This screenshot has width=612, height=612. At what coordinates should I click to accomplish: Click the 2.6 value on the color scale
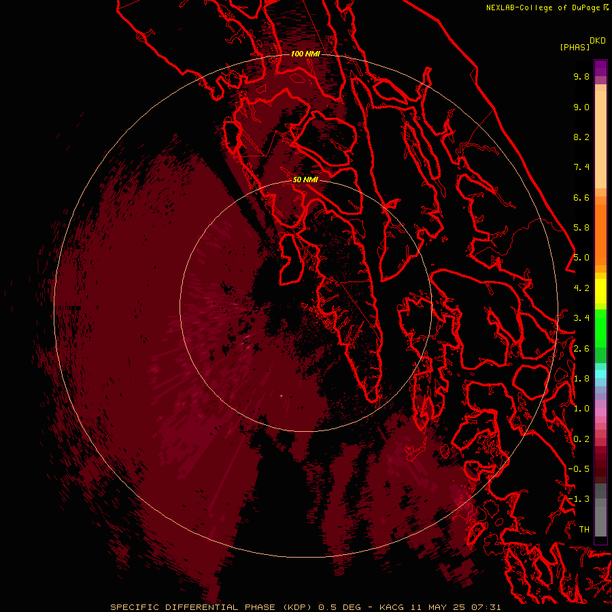(581, 349)
